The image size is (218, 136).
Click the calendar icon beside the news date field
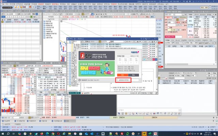pyautogui.click(x=134, y=42)
